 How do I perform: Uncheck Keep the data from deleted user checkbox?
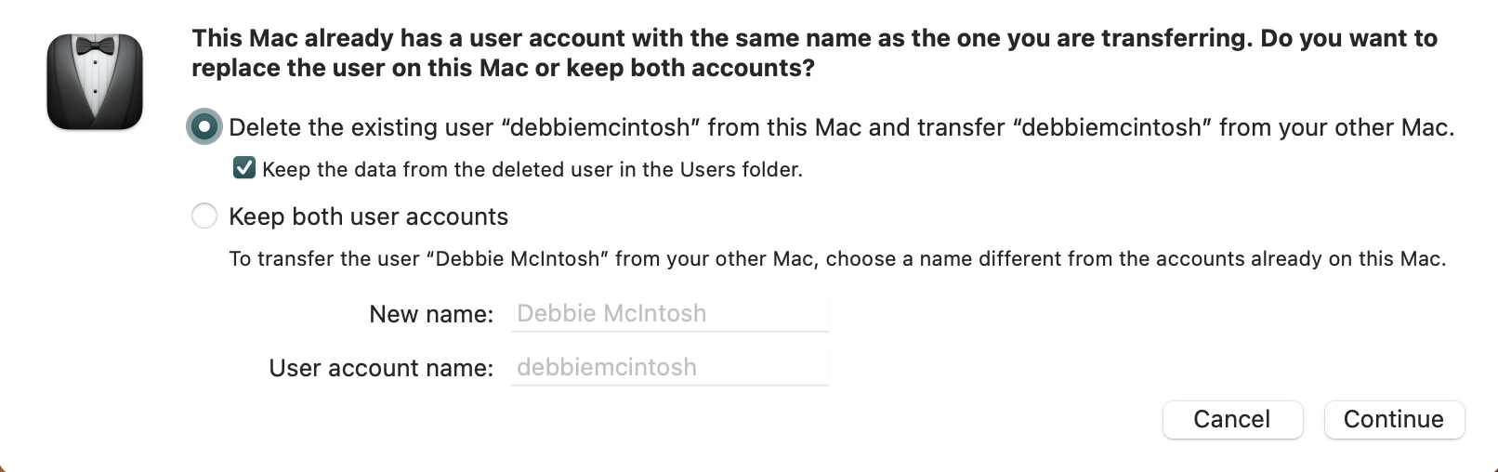click(x=244, y=168)
